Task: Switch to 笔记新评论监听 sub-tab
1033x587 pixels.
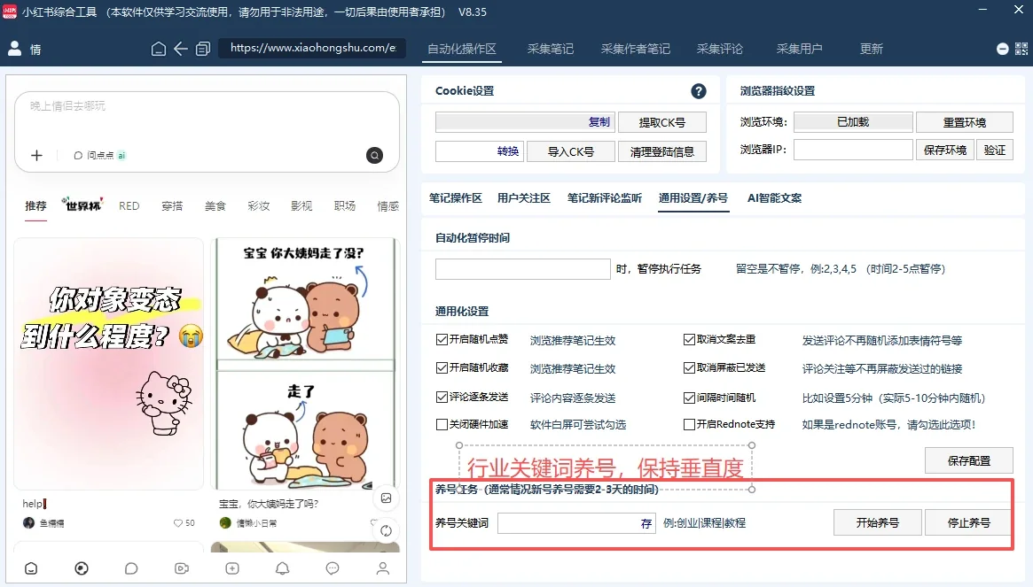Action: click(x=604, y=198)
